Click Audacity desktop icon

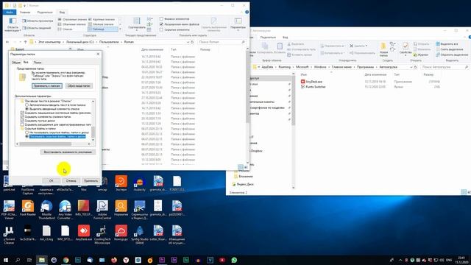pos(139,184)
